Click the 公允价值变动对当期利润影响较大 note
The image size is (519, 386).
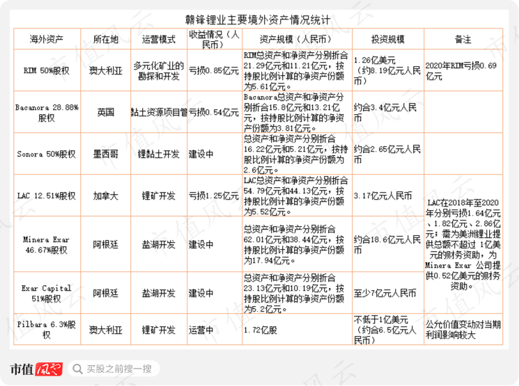click(x=463, y=330)
